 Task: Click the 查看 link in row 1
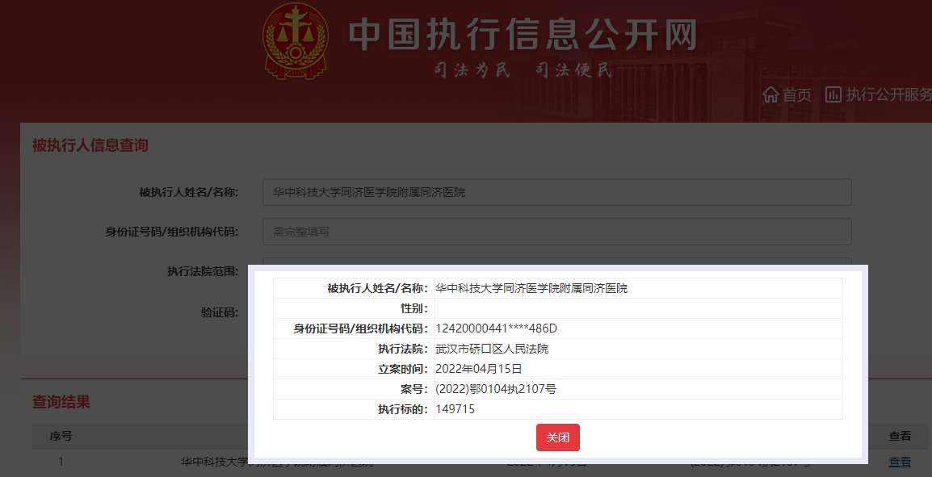coord(900,462)
